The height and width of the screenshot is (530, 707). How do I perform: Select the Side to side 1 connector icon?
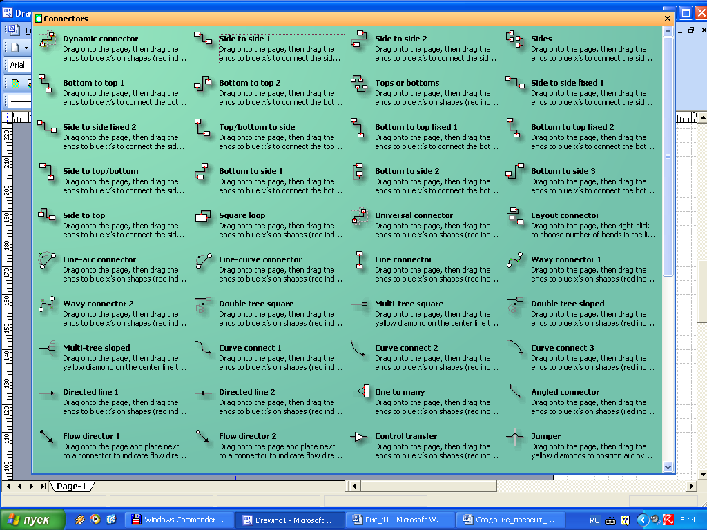tap(203, 39)
